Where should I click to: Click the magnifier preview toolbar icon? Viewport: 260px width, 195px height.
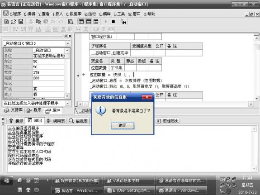[71, 22]
